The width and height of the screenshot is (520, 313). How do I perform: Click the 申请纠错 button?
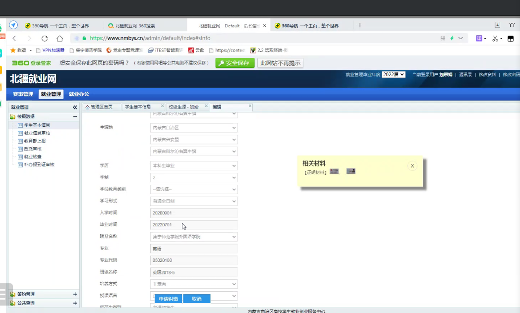tap(168, 299)
